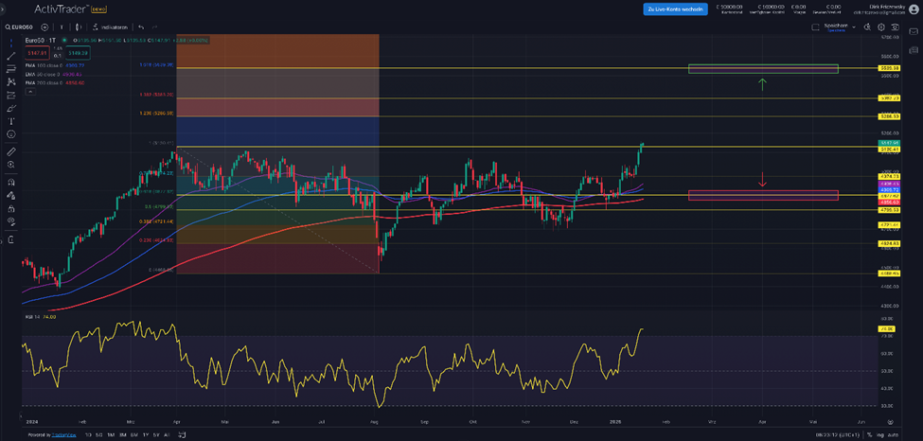Select the brush drawing tool
923x441 pixels.
click(x=10, y=108)
